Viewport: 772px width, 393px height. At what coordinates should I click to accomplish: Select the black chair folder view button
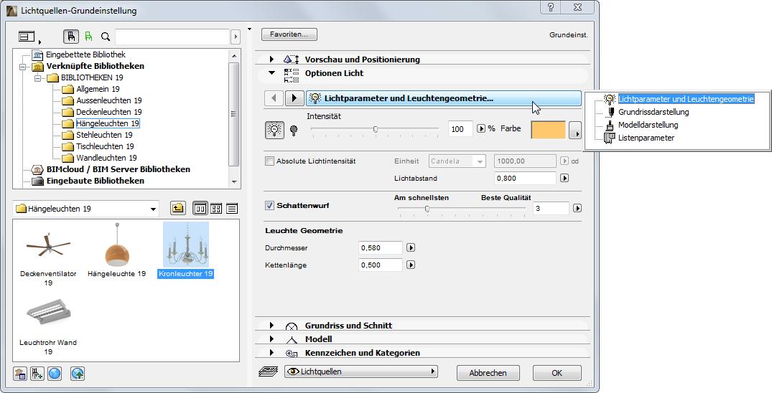[x=71, y=37]
